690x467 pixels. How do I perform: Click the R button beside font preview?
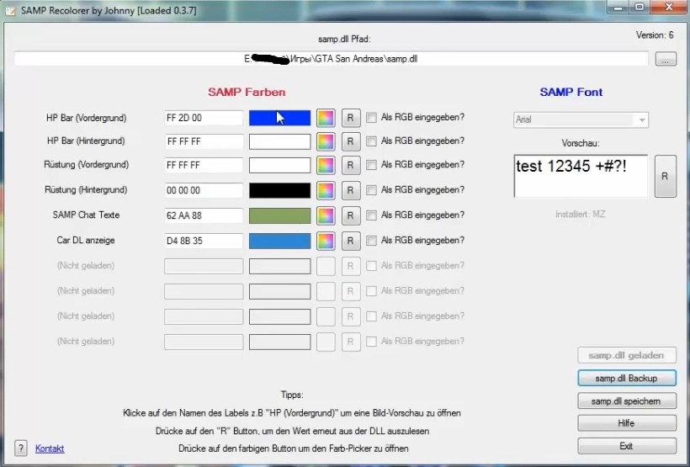pyautogui.click(x=665, y=176)
